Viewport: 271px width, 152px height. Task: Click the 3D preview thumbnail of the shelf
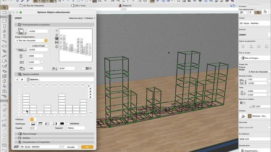point(76,45)
